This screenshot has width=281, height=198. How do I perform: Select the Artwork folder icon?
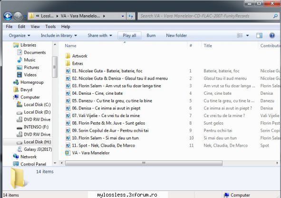(68, 56)
